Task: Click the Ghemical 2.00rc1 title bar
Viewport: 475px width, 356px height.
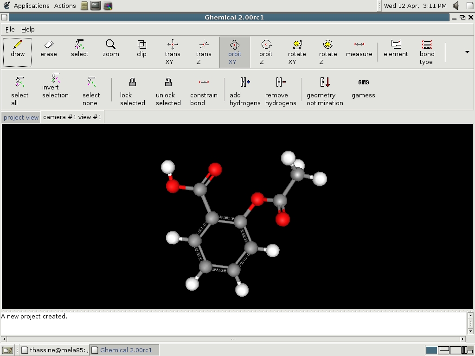Action: [229, 17]
